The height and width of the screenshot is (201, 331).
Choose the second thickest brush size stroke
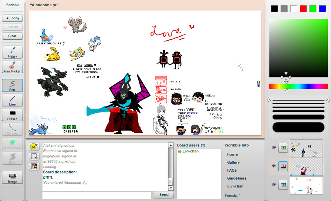(298, 117)
